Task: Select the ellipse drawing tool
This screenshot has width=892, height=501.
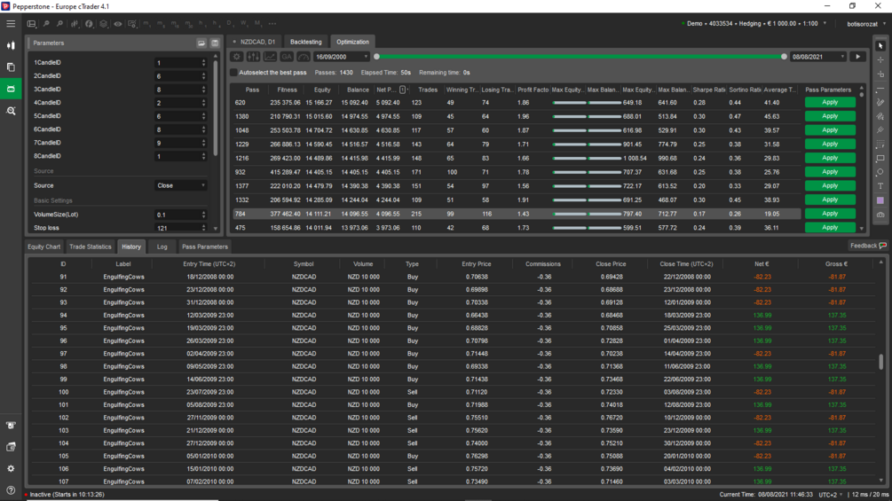Action: (x=880, y=172)
